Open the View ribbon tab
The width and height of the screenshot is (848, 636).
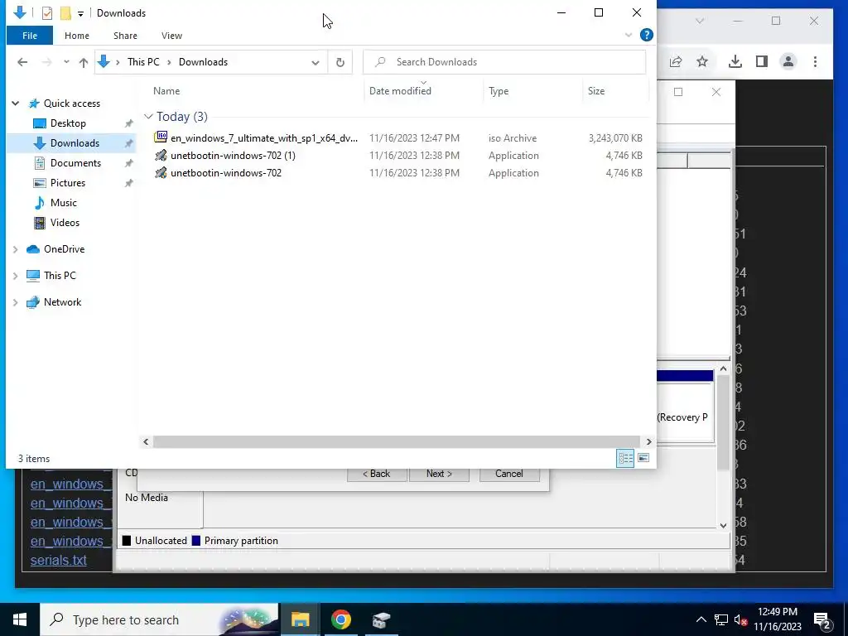[171, 36]
